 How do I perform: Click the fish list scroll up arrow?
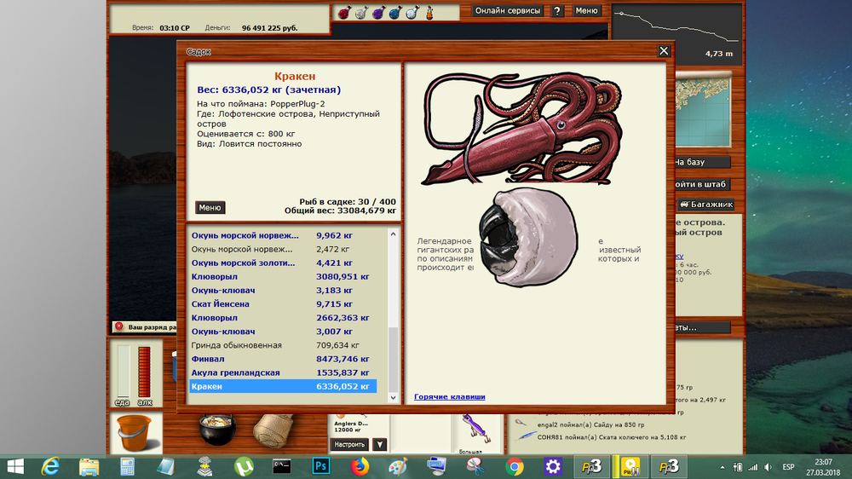point(393,234)
